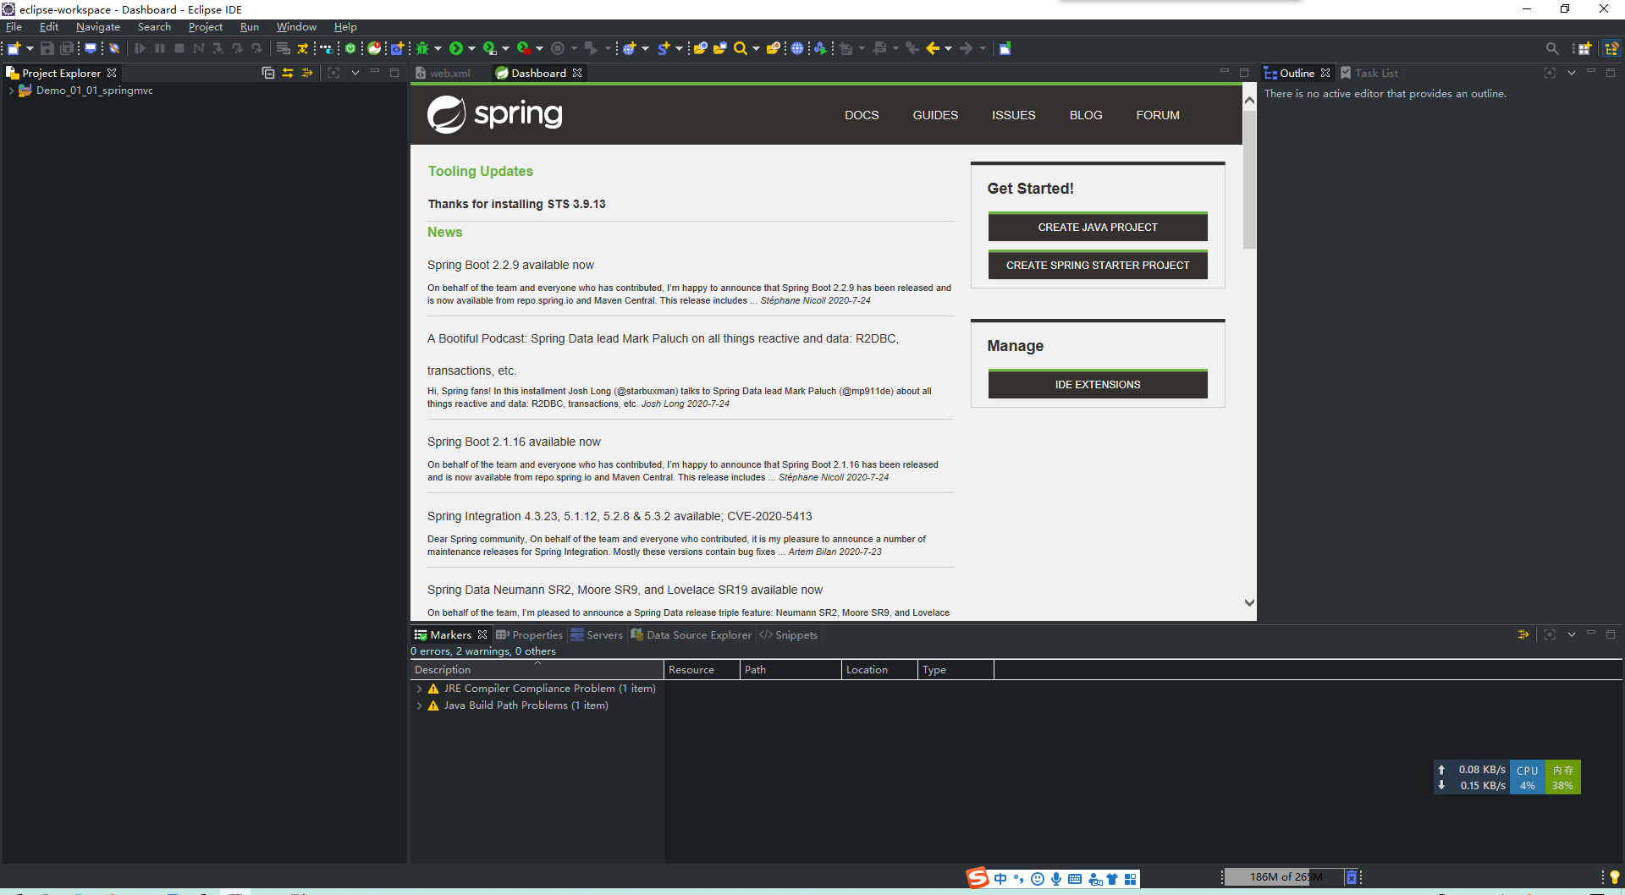Click the yellow Search magnifier icon

tap(741, 48)
